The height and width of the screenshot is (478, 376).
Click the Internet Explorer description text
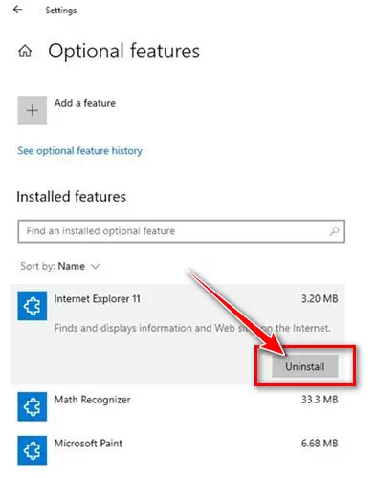tap(192, 328)
